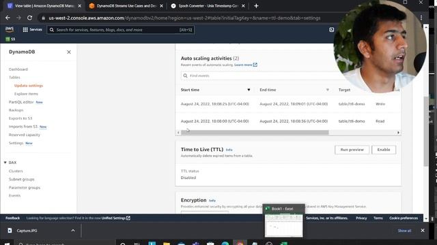Open Reserved capacity in sidebar

25,135
